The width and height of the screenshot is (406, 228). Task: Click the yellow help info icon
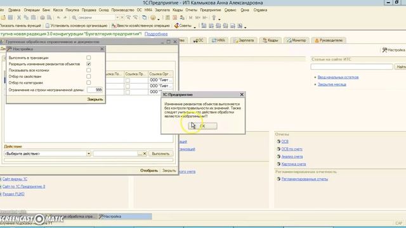153,18
